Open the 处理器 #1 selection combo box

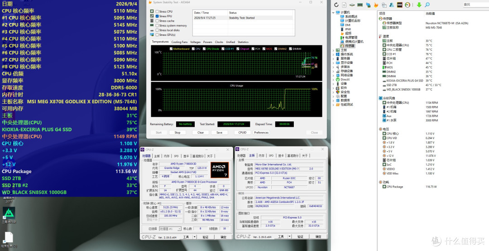tap(170, 229)
